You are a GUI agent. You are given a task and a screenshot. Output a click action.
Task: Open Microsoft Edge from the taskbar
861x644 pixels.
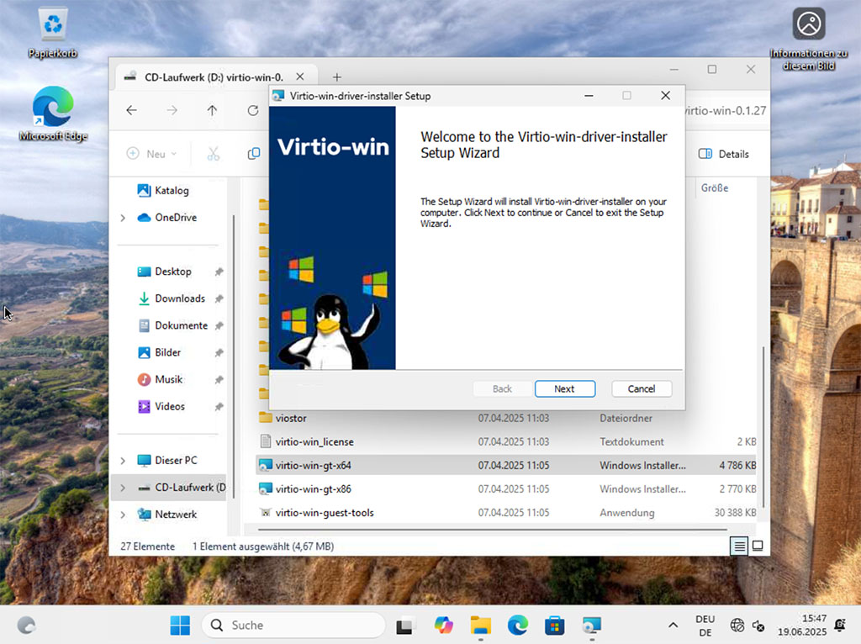[517, 625]
